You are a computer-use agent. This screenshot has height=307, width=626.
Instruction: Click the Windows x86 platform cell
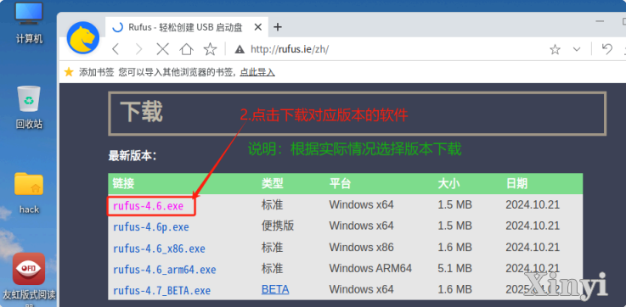click(361, 247)
